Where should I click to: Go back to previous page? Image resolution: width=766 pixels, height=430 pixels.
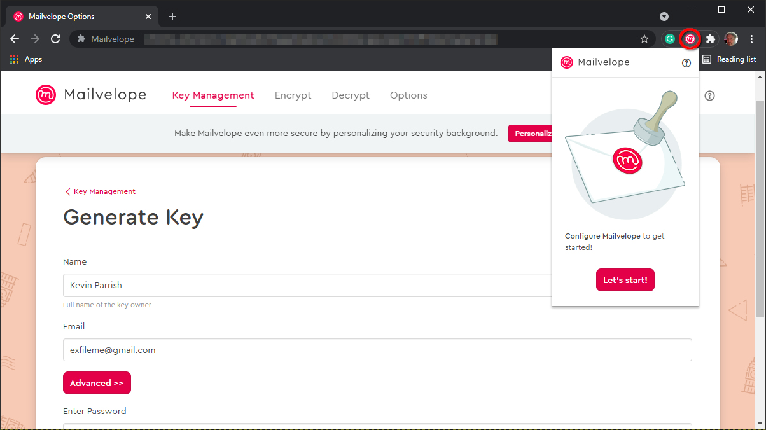(15, 39)
